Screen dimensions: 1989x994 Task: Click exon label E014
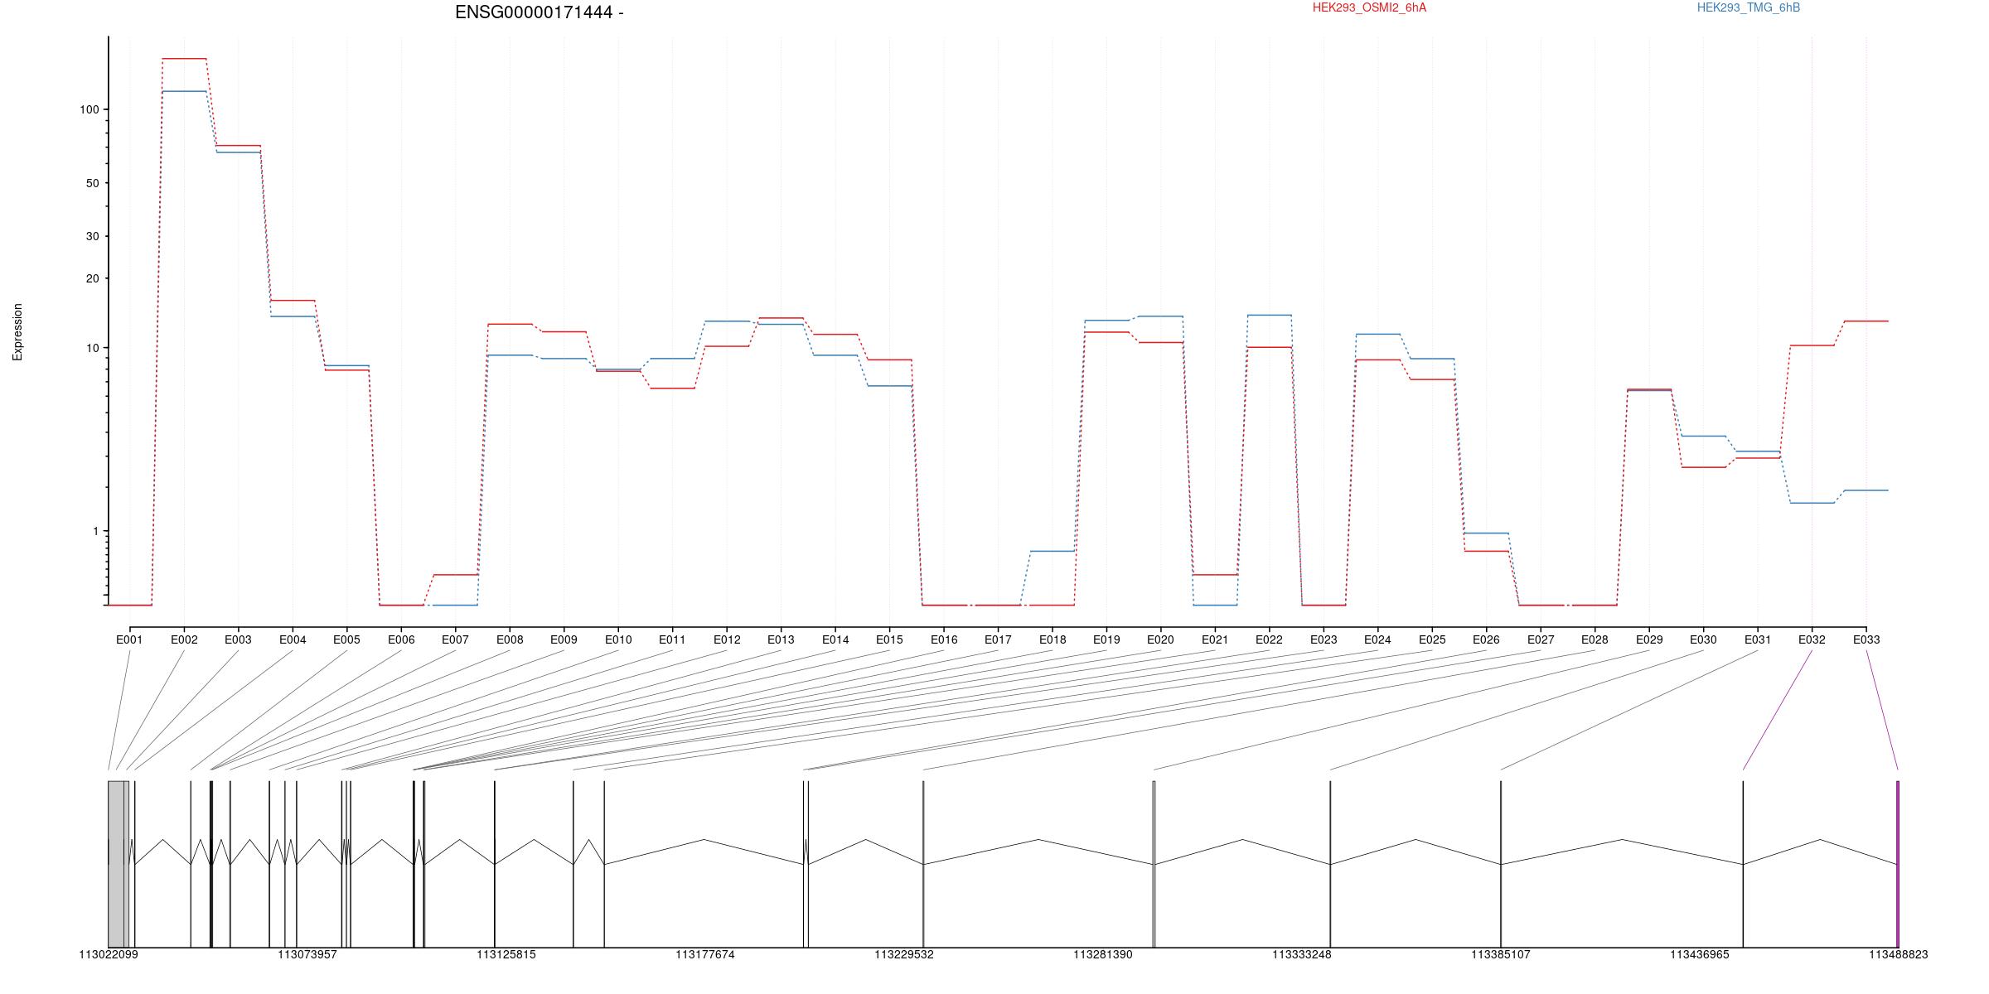click(835, 639)
